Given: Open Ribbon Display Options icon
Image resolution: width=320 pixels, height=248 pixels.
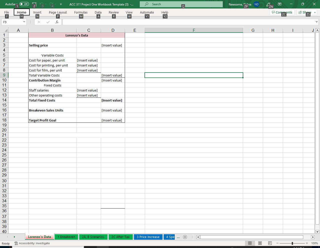Looking at the screenshot, I should tap(279, 4).
